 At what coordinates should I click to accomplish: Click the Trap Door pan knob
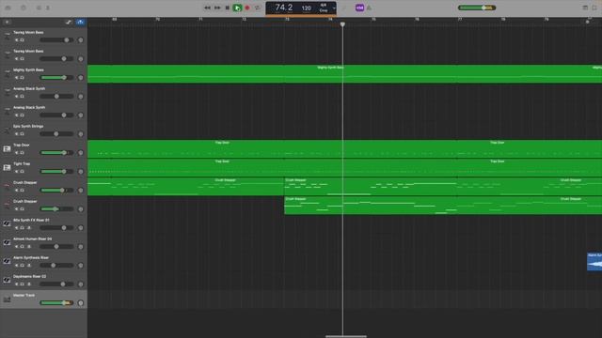coord(81,152)
